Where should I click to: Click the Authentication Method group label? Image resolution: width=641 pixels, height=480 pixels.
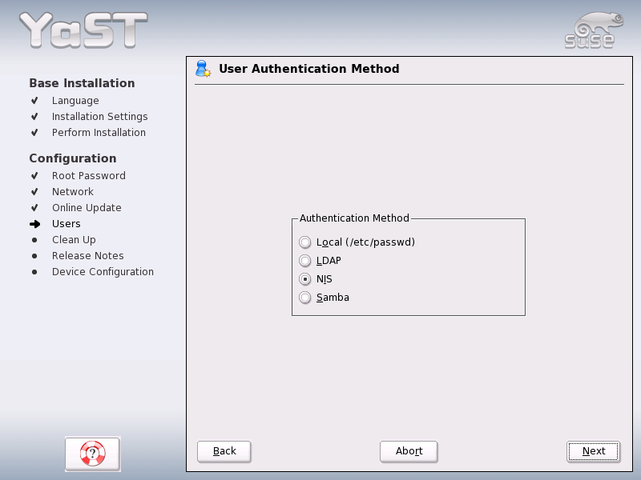[354, 218]
